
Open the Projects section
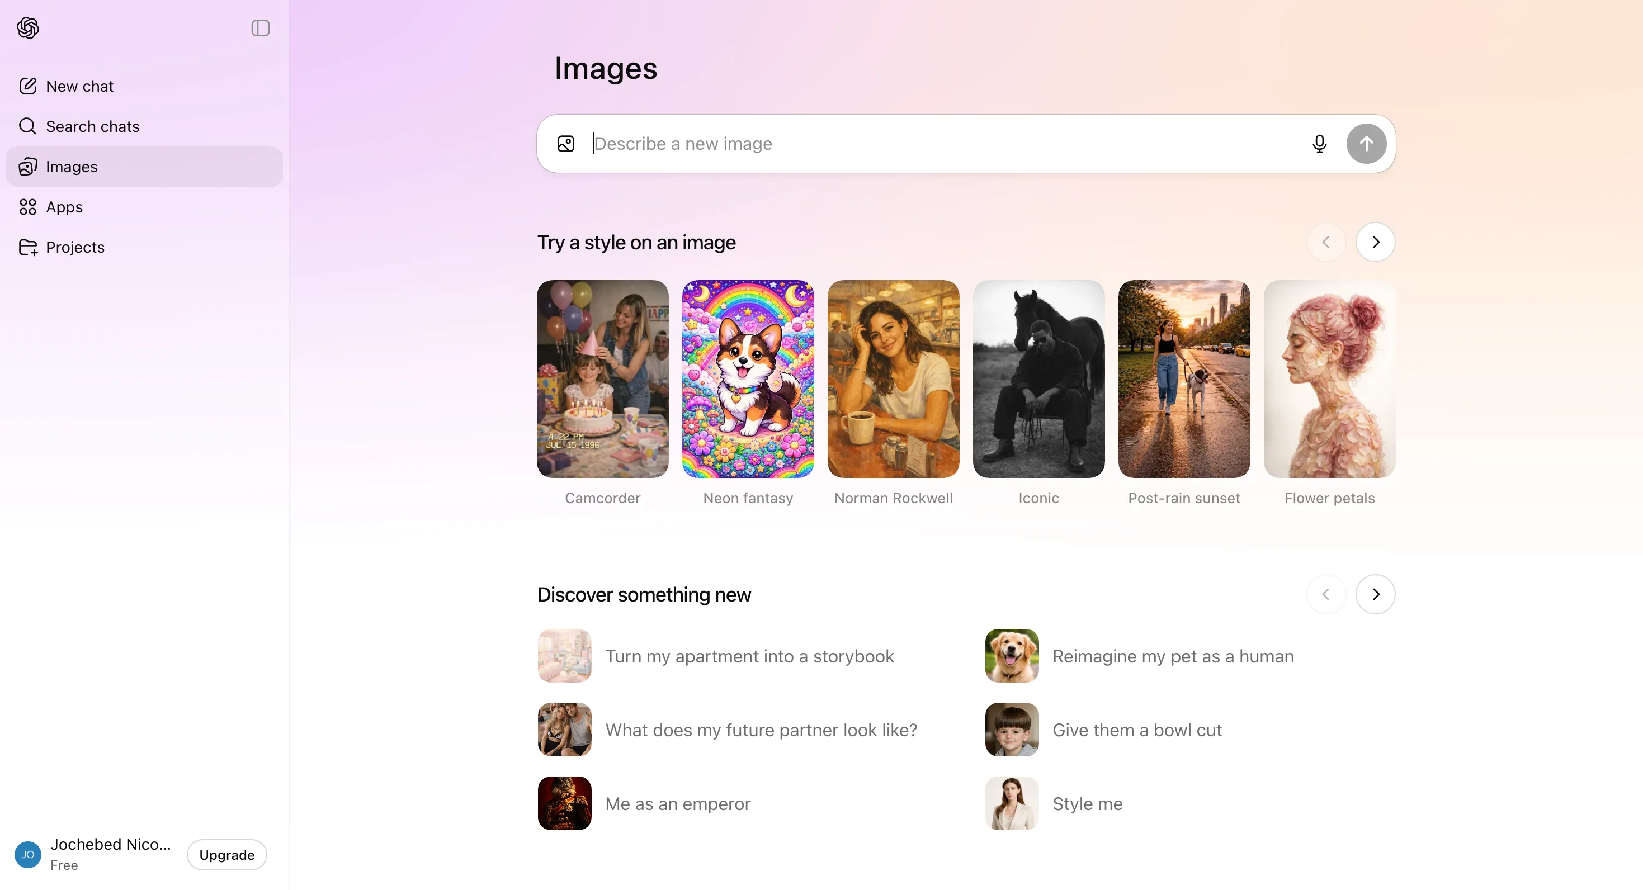(x=74, y=247)
